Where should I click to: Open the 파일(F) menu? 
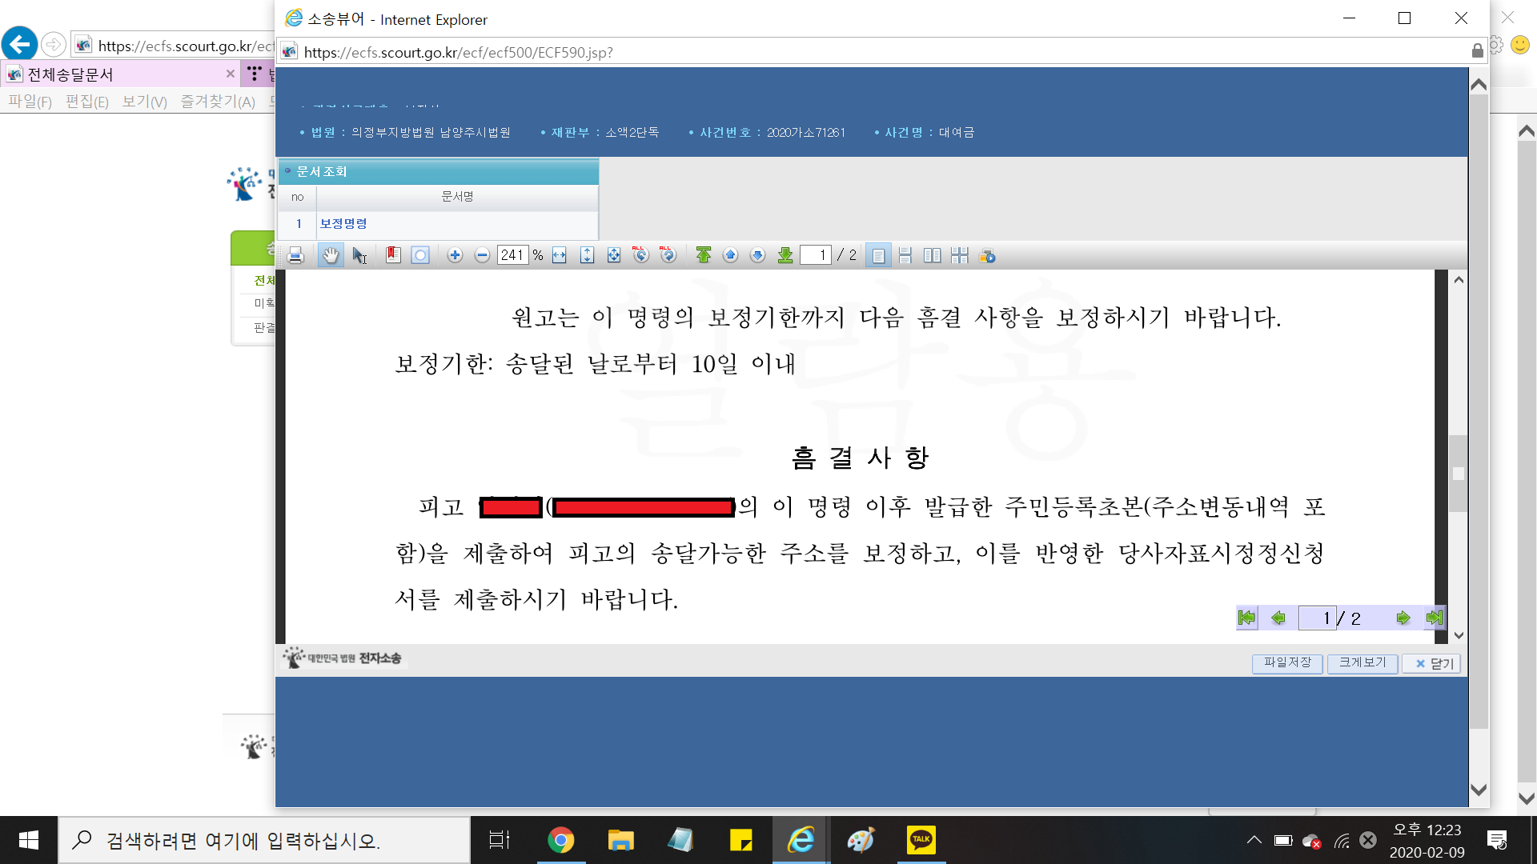[x=30, y=102]
